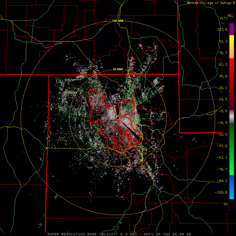Click the 14.5 velocity scale value
Image resolution: width=236 pixels, height=236 pixels.
coord(223,99)
